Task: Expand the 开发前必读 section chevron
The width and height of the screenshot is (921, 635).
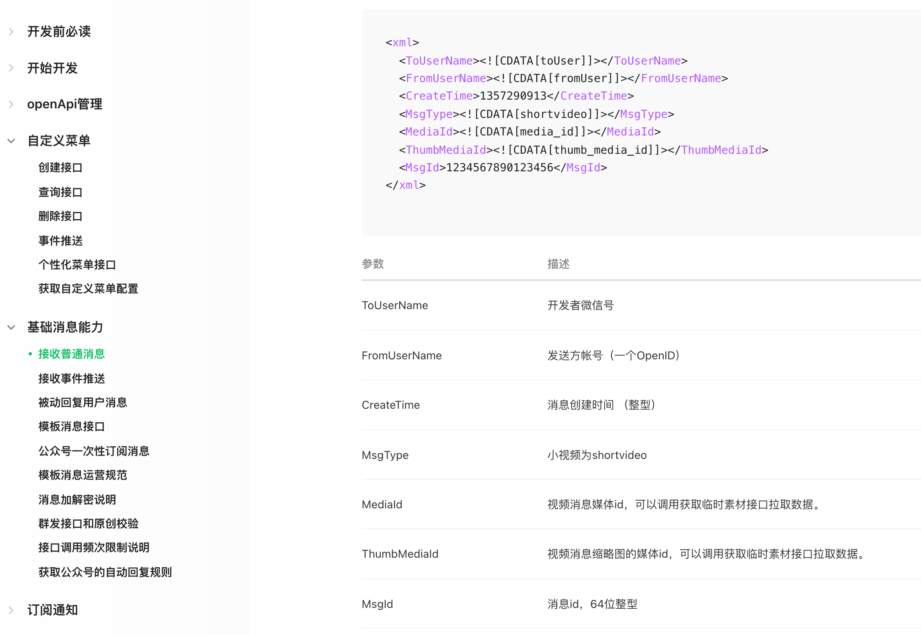Action: [11, 32]
